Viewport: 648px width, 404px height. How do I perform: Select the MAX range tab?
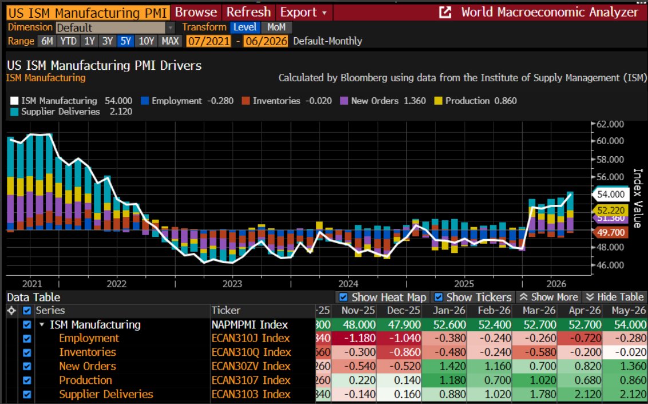[170, 41]
